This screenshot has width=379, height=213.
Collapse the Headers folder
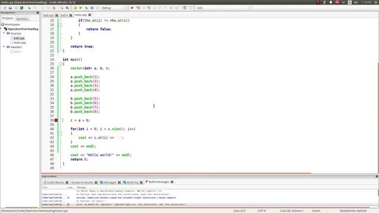point(4,47)
